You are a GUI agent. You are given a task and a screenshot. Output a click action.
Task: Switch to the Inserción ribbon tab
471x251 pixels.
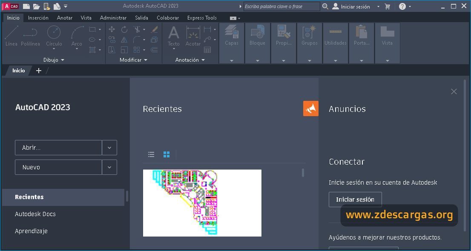click(38, 18)
